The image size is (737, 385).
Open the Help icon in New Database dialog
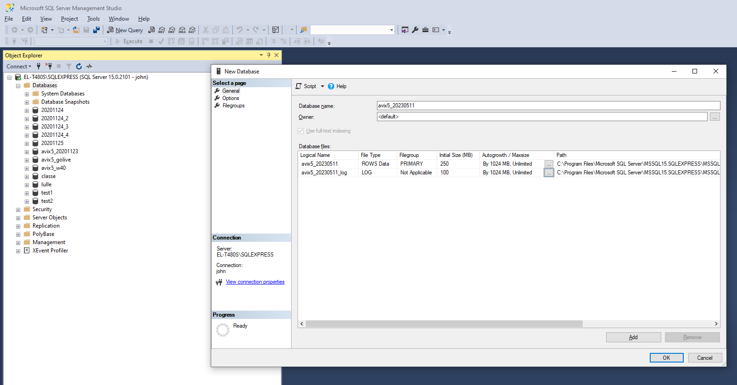[332, 86]
